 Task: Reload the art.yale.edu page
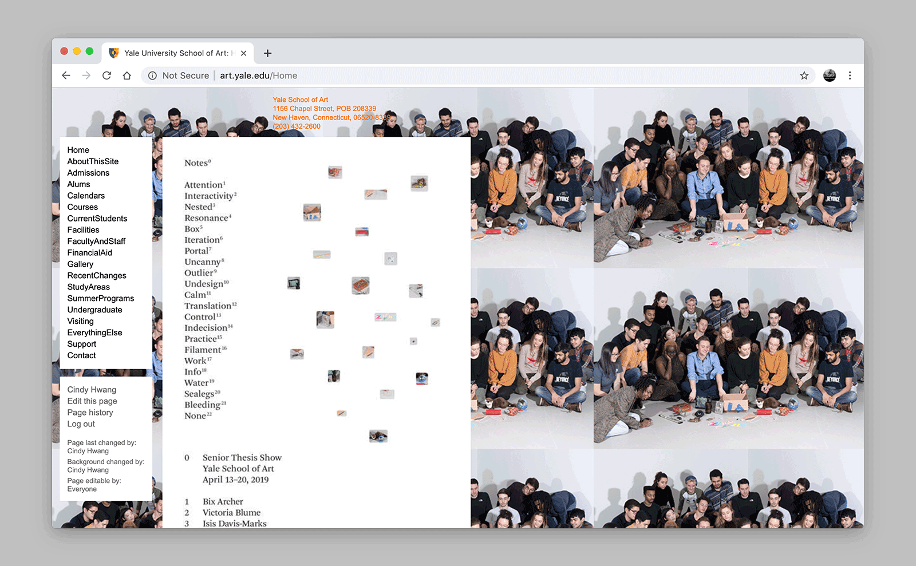click(x=107, y=75)
